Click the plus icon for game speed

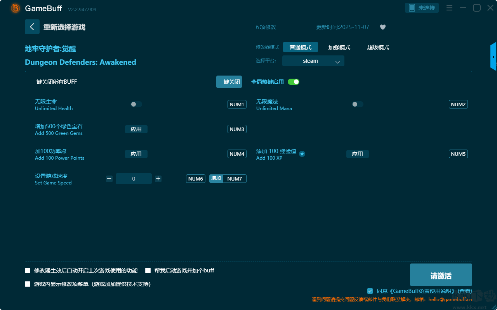[x=158, y=179]
